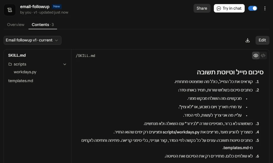273x163 pixels.
Task: Click the bullet line starting 'עליי'
Action: click(212, 115)
